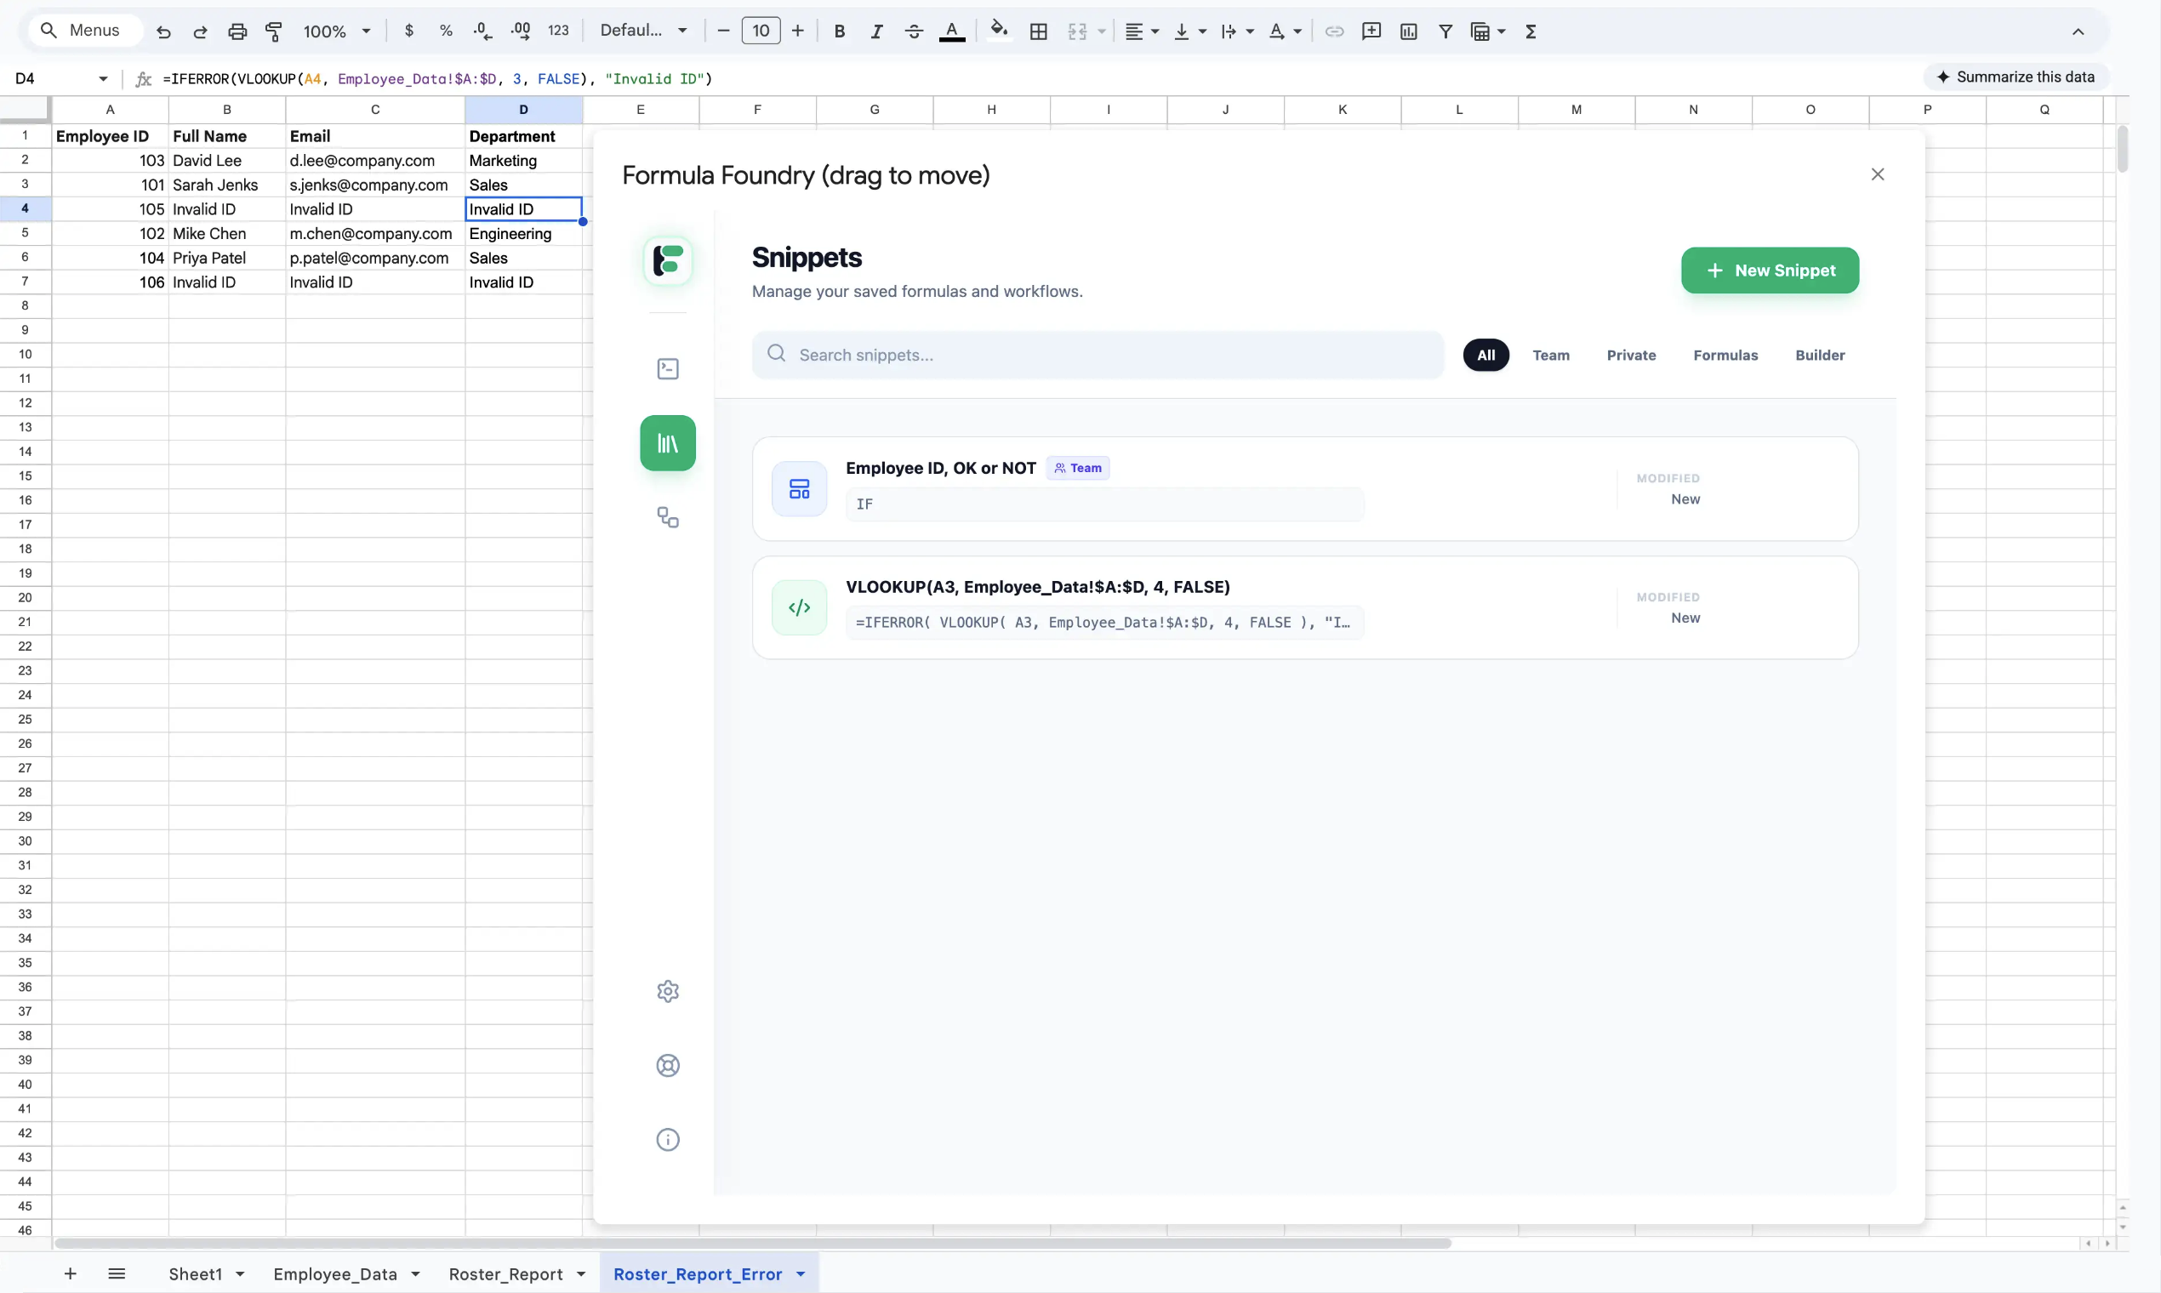
Task: Open the font family dropdown
Action: pos(643,31)
